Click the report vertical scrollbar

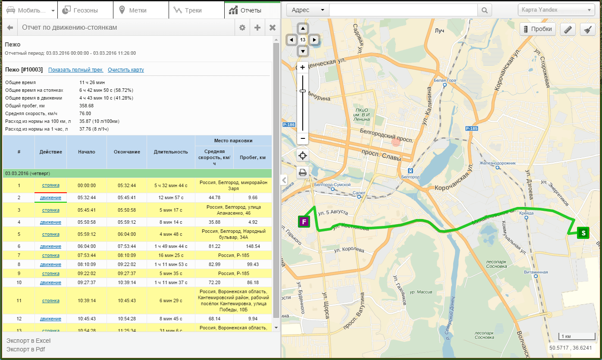pyautogui.click(x=276, y=179)
